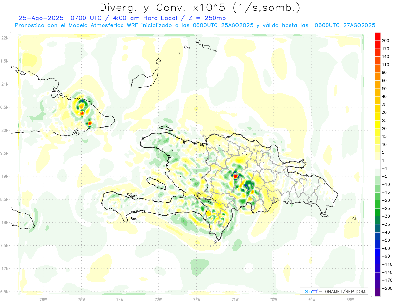Click the '74W' longitude label
This screenshot has width=393, height=304.
pyautogui.click(x=120, y=299)
